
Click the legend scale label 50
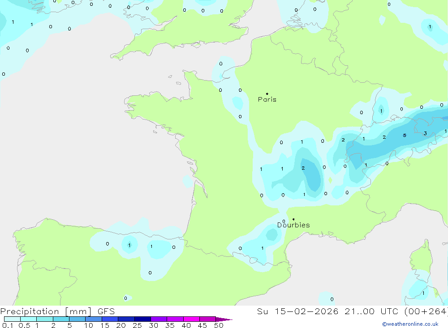coord(219,325)
